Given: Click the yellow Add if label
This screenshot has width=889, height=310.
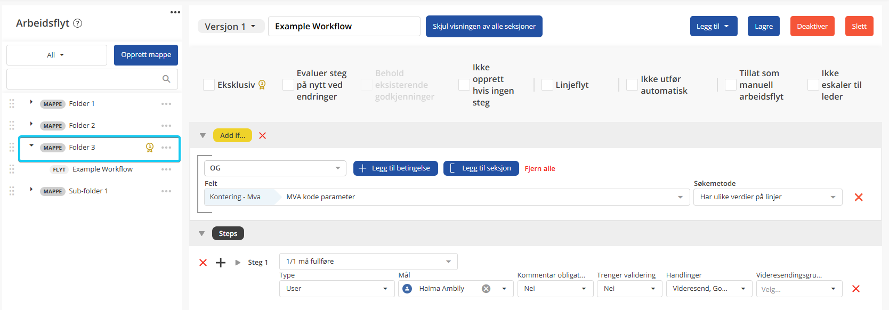Looking at the screenshot, I should [232, 136].
